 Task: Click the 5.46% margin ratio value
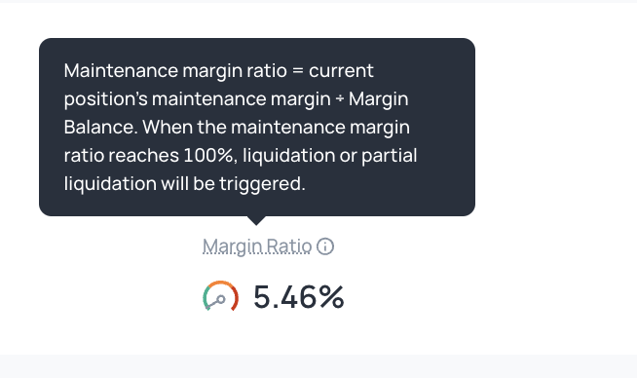point(299,297)
